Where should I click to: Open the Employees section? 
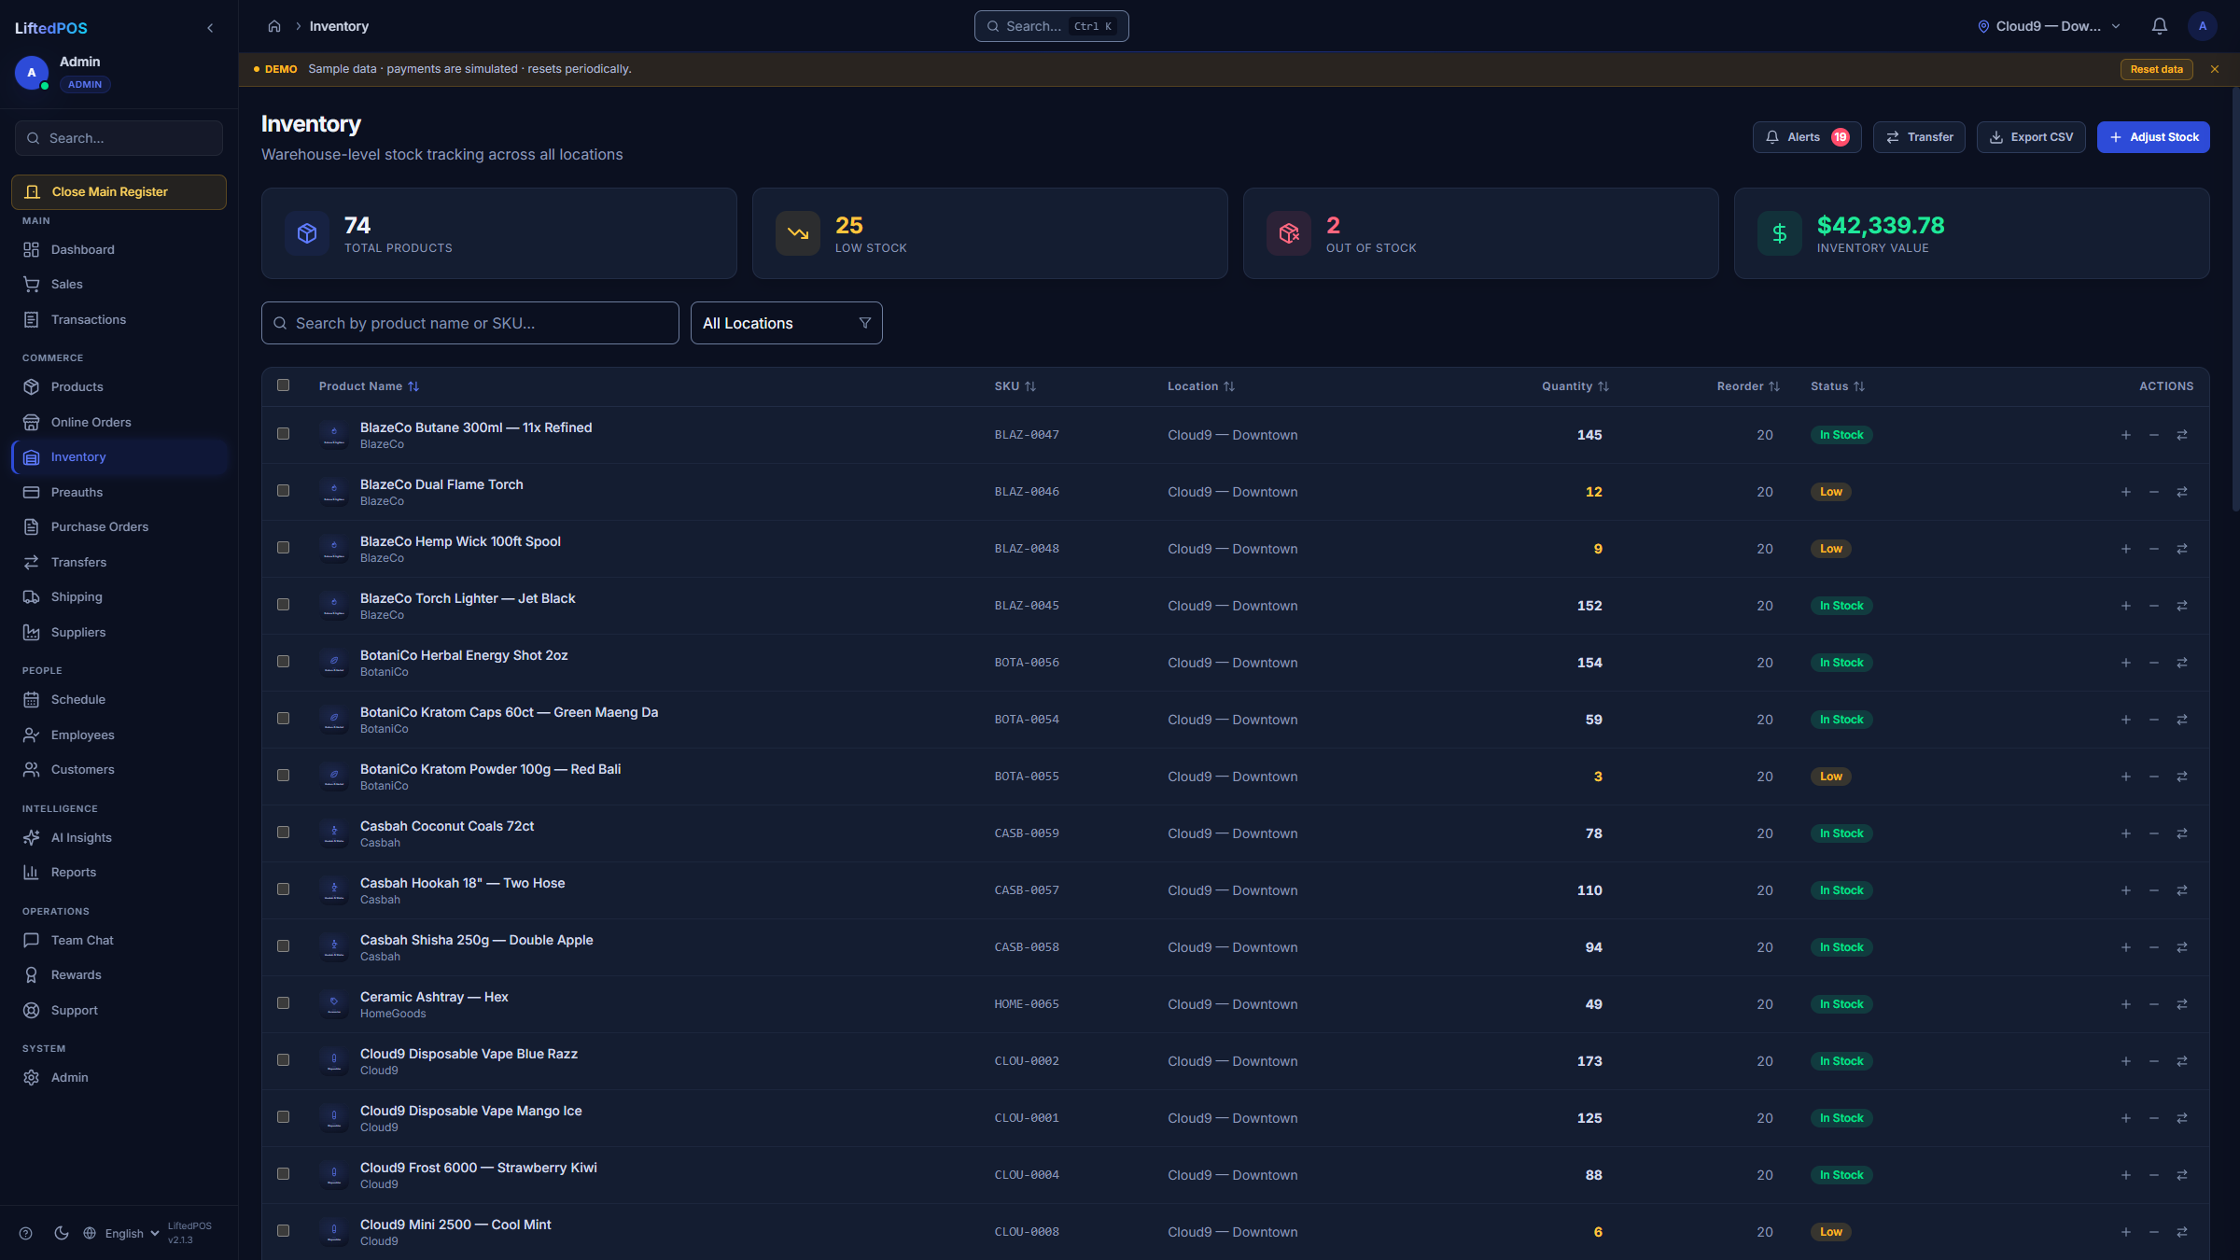click(119, 735)
